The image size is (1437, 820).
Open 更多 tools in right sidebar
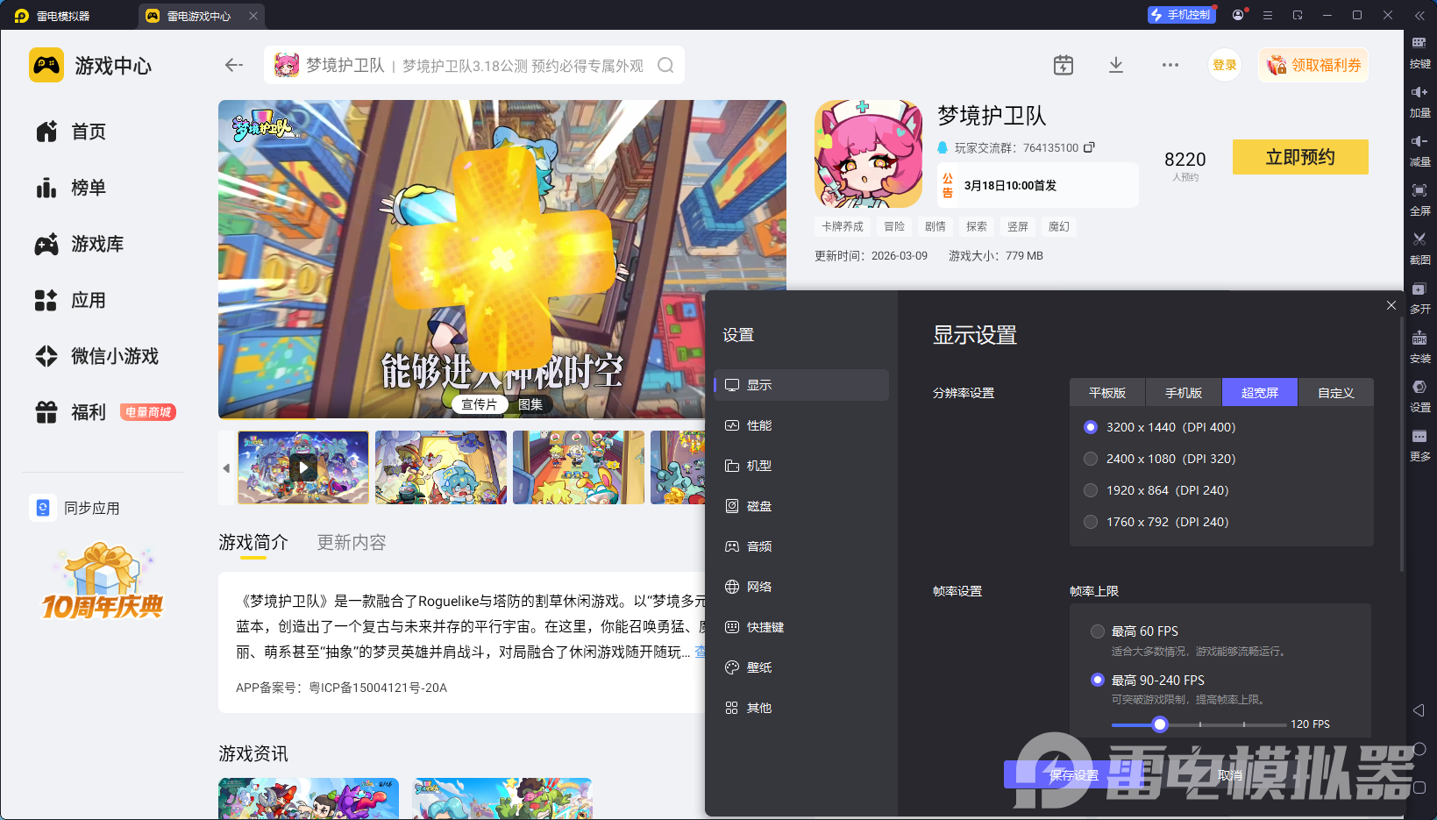tap(1419, 445)
